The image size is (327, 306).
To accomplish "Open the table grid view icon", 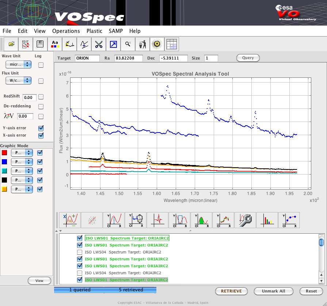I will tap(172, 44).
